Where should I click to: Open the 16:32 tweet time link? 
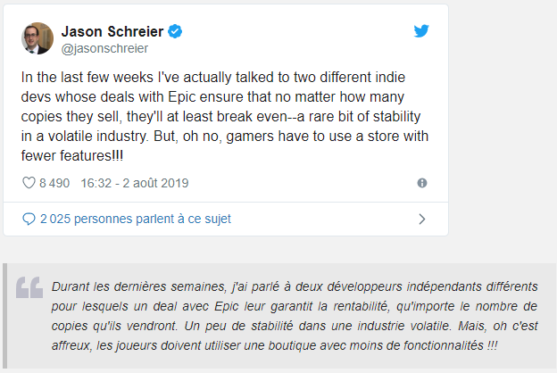(94, 183)
